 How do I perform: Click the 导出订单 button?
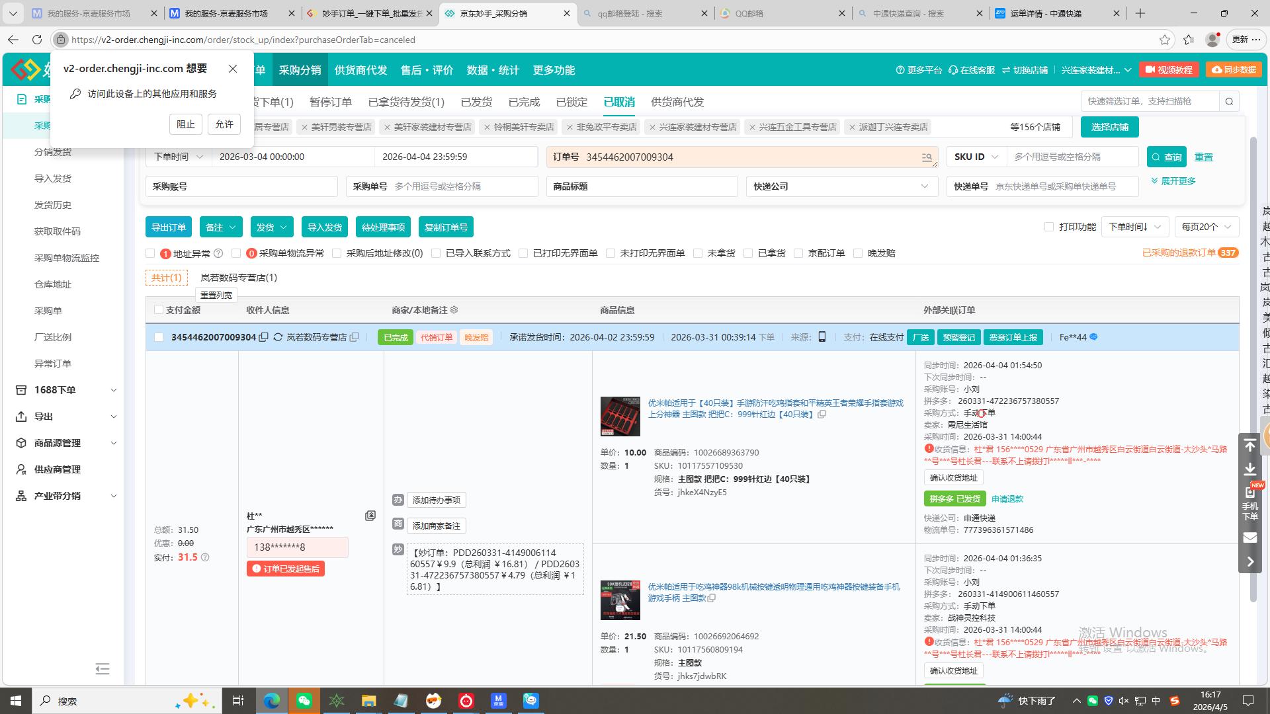169,227
